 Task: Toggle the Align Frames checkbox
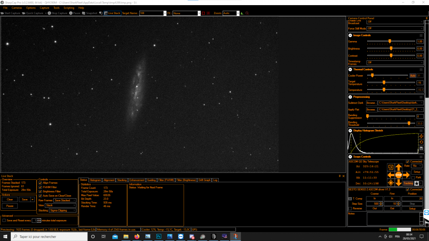click(40, 183)
